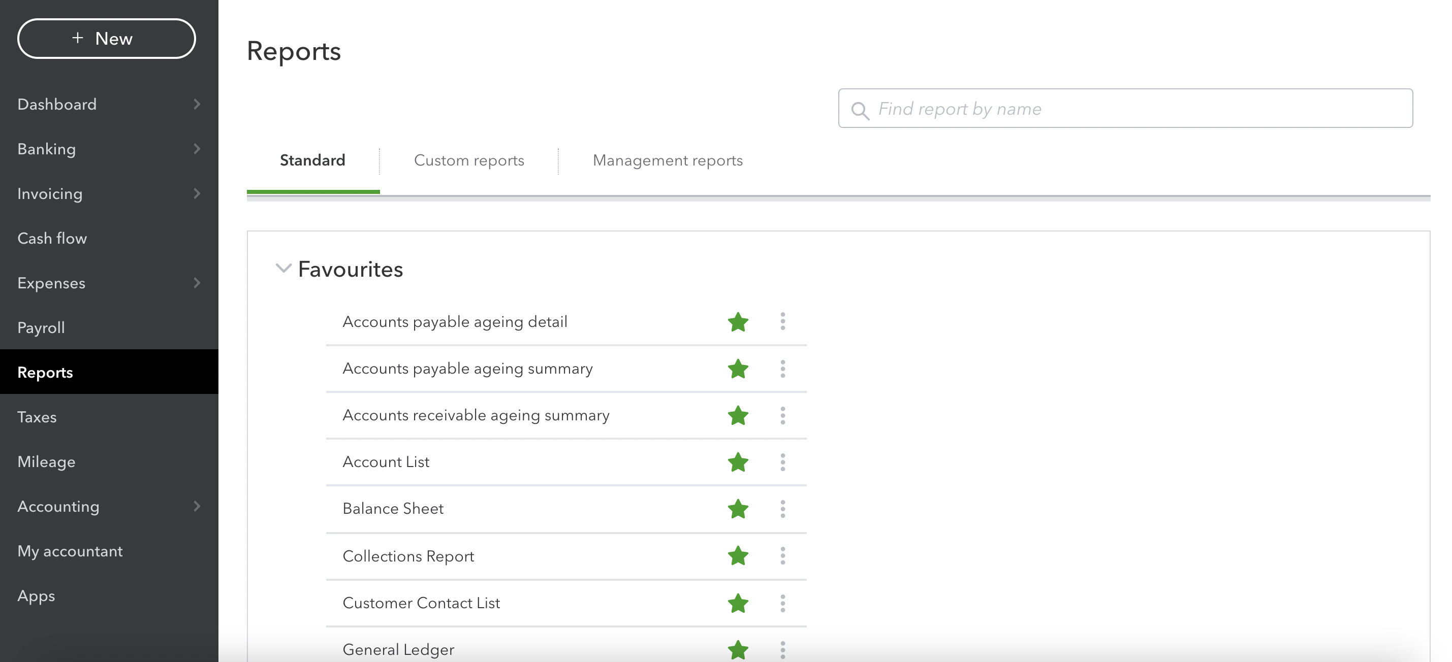The image size is (1452, 662).
Task: Expand the Accounting sidebar menu
Action: click(x=197, y=506)
